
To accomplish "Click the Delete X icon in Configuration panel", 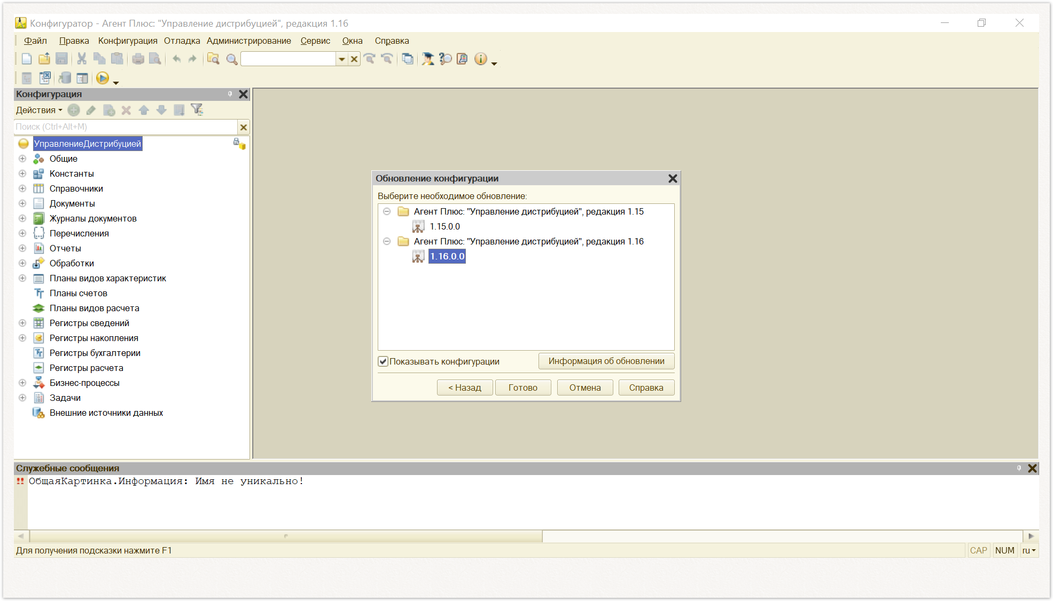I will pos(126,110).
